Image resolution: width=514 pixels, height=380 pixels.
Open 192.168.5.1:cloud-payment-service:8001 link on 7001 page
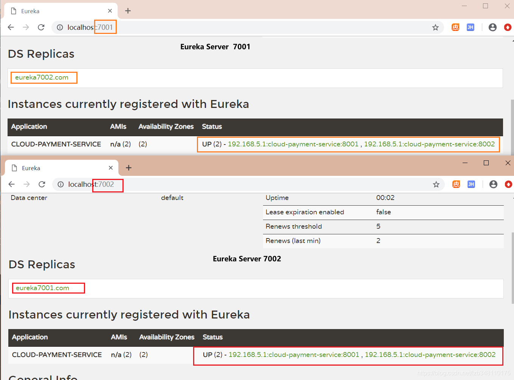pos(293,144)
